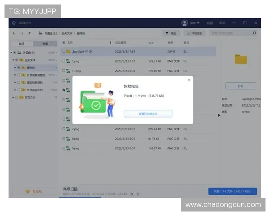
Task: Click the list icon on the details view button
Action: click(188, 33)
